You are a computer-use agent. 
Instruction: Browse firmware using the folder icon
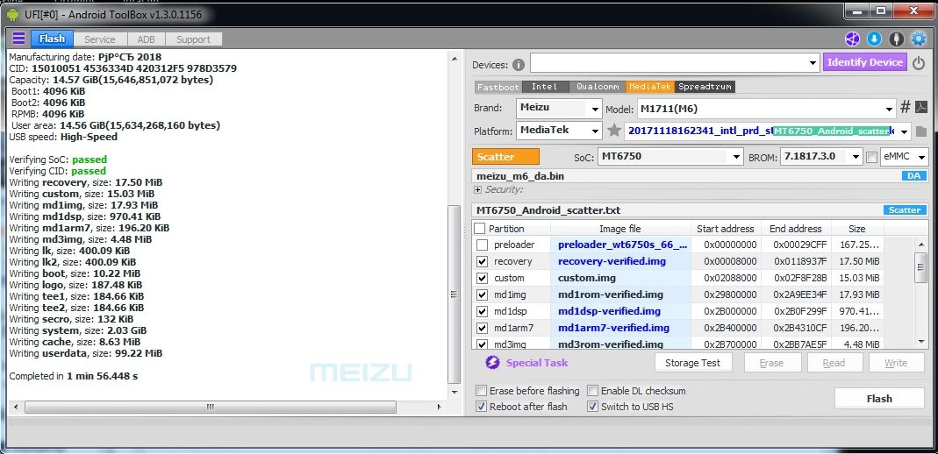point(920,131)
